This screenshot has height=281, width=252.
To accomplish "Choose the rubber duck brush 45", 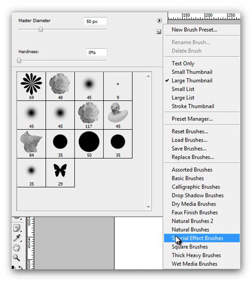I will 118,115.
